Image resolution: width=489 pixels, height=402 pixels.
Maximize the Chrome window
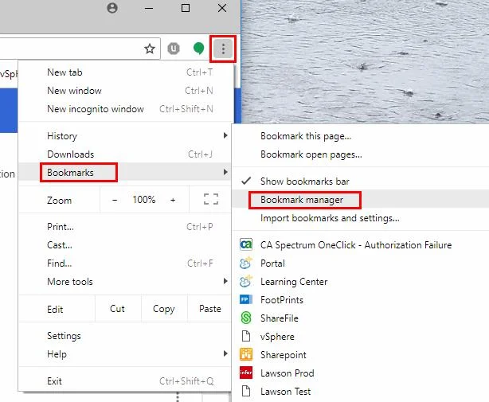[186, 8]
